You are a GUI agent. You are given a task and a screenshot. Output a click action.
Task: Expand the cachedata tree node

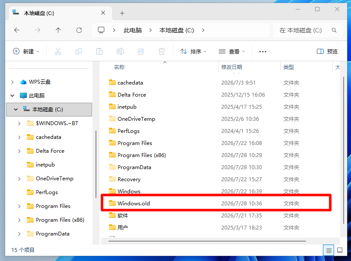[x=19, y=137]
